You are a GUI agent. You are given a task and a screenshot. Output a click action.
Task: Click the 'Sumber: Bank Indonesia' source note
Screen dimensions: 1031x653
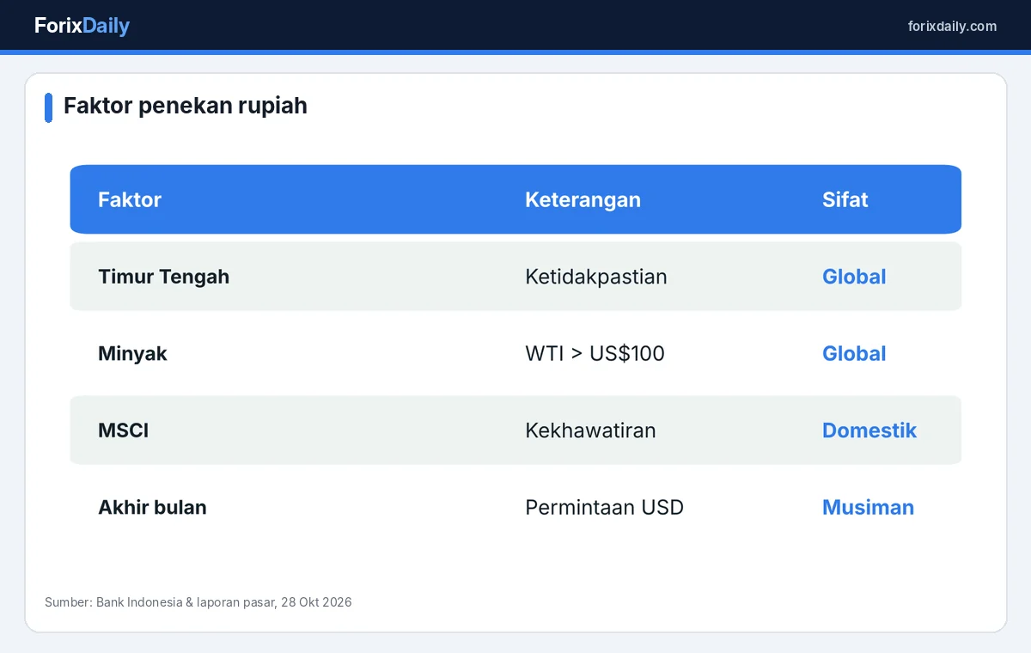point(198,602)
